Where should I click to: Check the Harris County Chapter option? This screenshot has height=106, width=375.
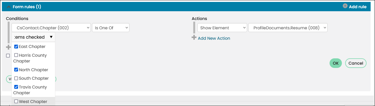16,55
